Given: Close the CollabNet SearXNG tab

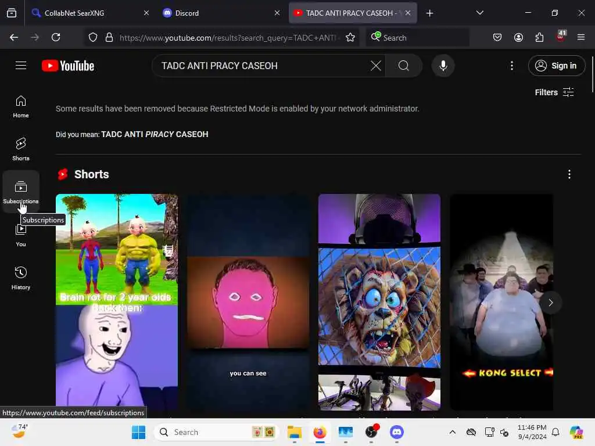Looking at the screenshot, I should (146, 13).
